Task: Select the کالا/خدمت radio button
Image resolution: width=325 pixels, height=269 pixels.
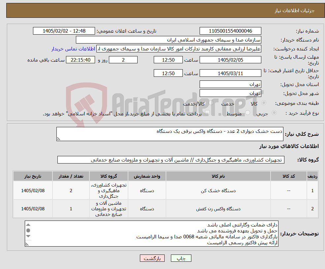Action: [x=211, y=103]
